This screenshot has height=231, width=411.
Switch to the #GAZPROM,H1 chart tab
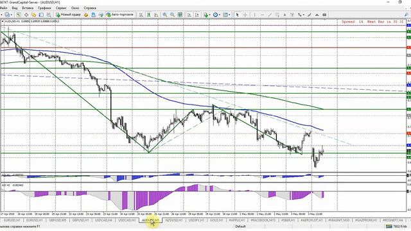click(x=366, y=220)
